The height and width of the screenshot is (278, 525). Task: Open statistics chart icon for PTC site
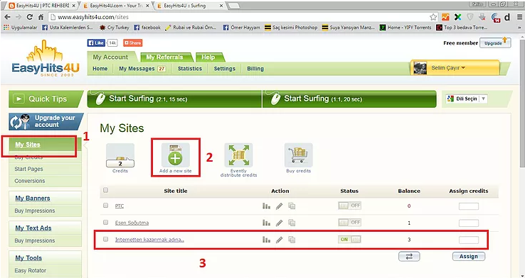[x=266, y=206]
